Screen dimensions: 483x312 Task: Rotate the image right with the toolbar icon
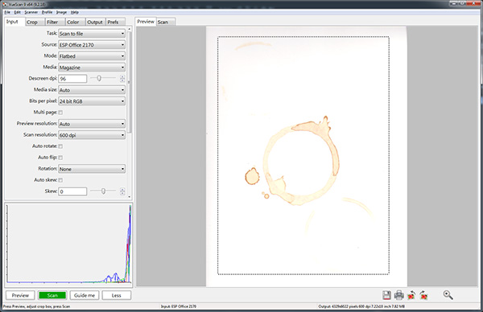[423, 295]
